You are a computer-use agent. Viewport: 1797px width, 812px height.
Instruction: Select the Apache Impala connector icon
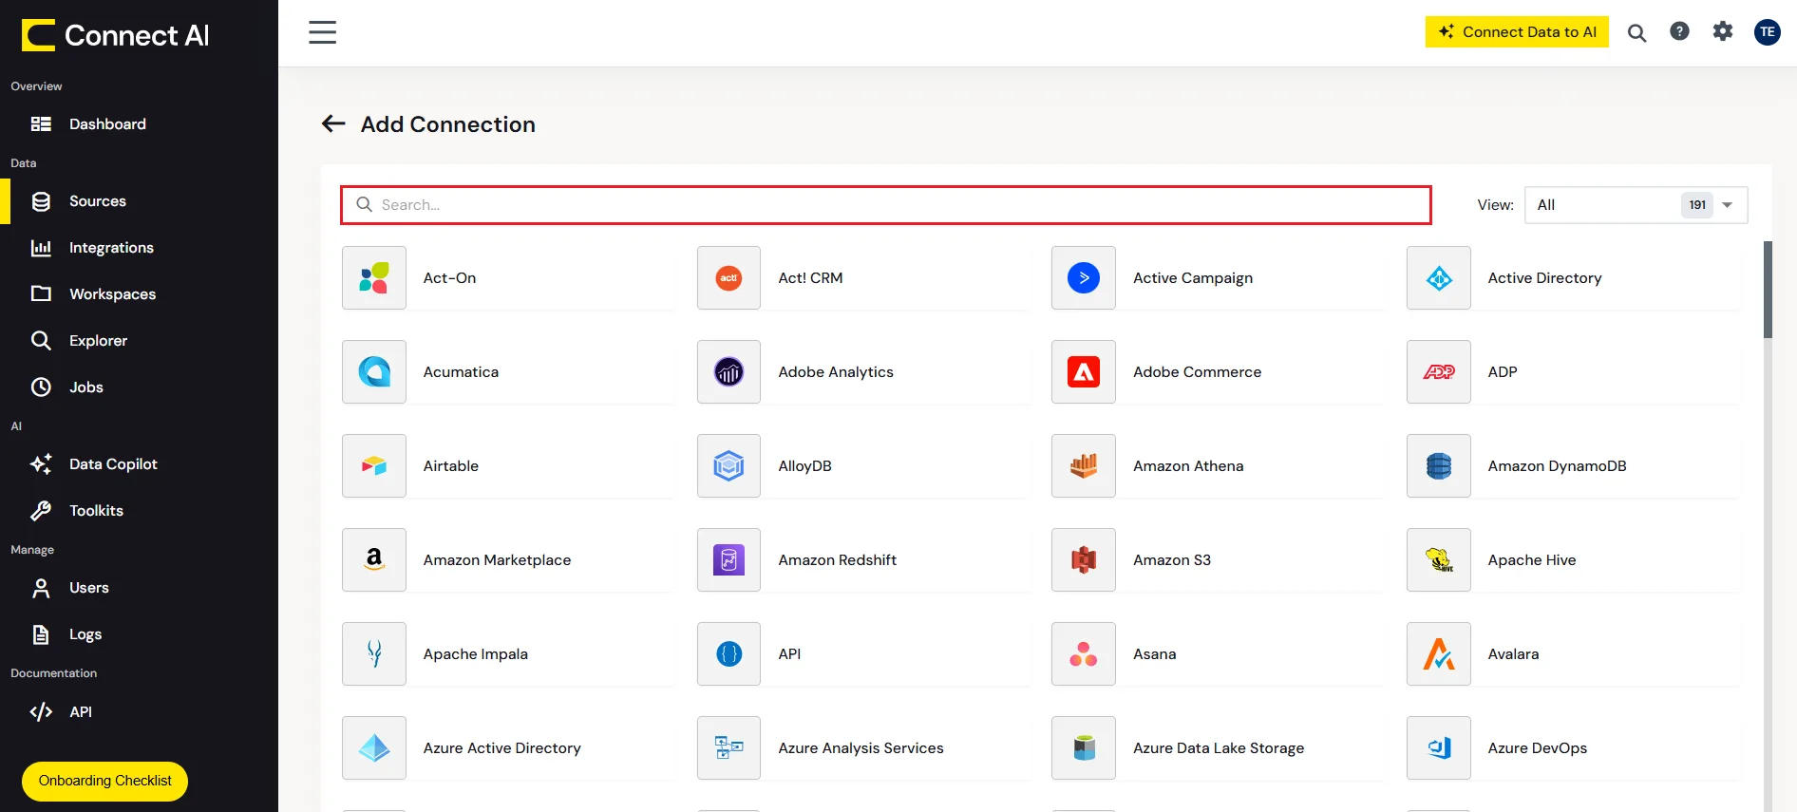coord(374,654)
